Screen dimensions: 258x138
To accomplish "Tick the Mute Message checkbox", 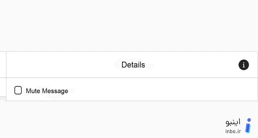I will 18,90.
